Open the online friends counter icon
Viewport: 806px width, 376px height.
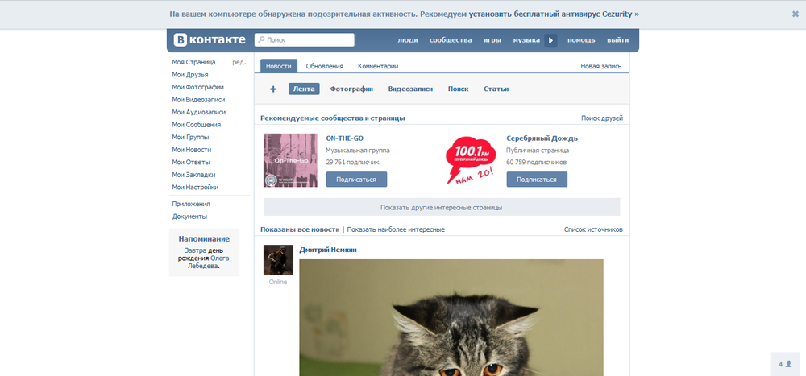point(783,364)
